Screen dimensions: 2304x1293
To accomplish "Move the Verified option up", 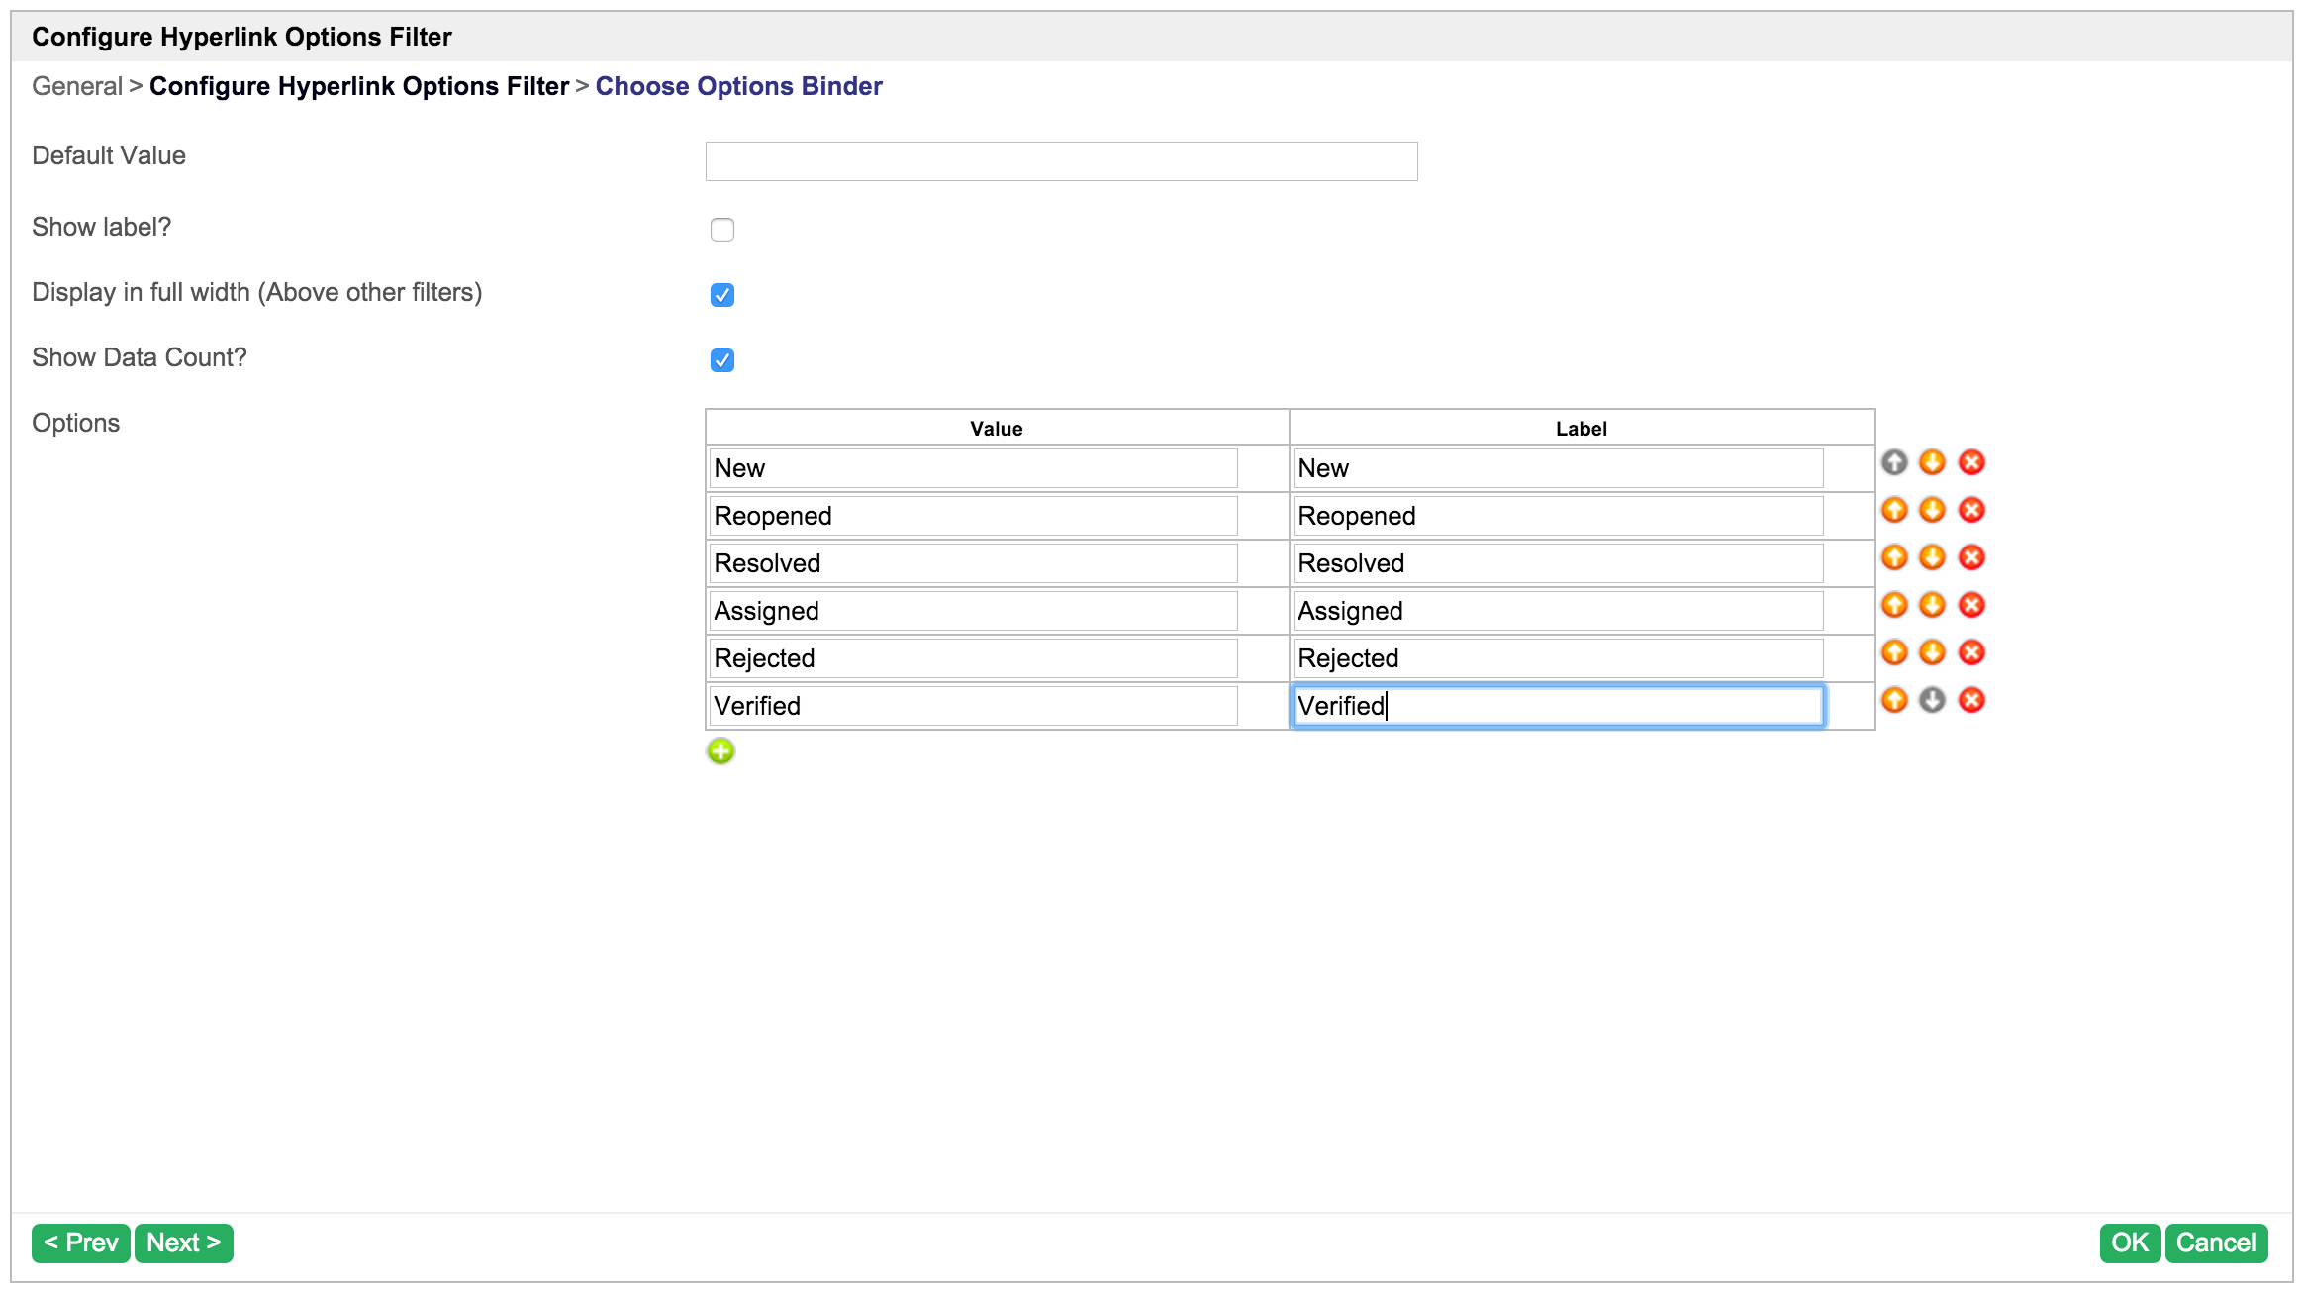I will 1894,700.
